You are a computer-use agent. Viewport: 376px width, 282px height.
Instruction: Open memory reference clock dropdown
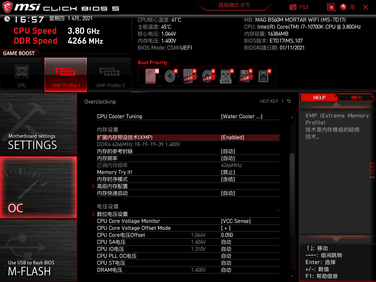point(228,151)
